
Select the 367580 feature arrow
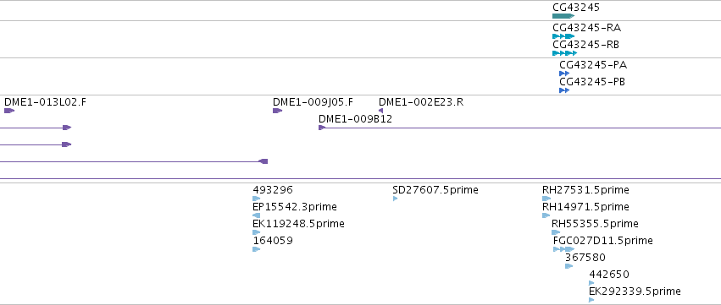(x=568, y=266)
